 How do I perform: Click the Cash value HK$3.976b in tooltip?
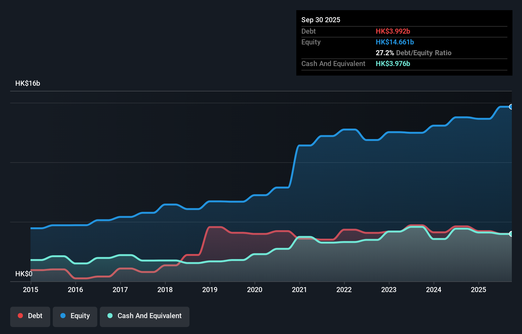click(x=393, y=63)
